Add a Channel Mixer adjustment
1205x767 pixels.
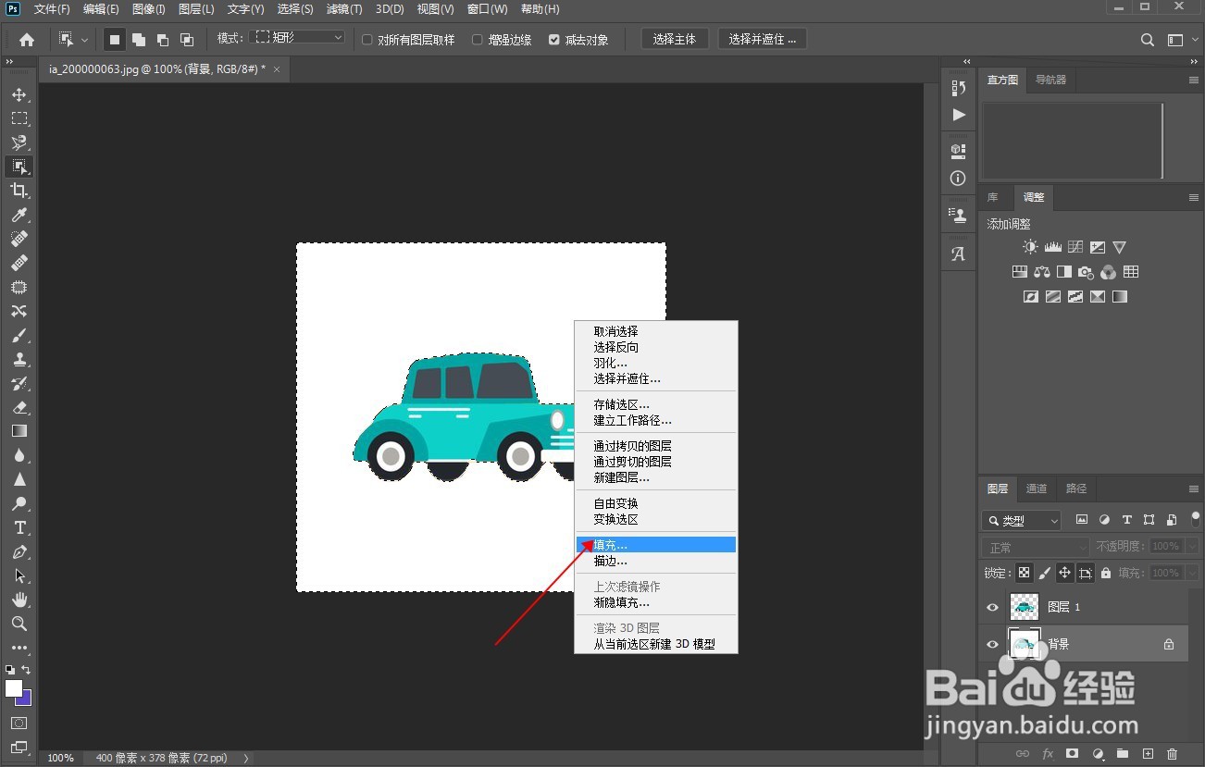(1109, 272)
